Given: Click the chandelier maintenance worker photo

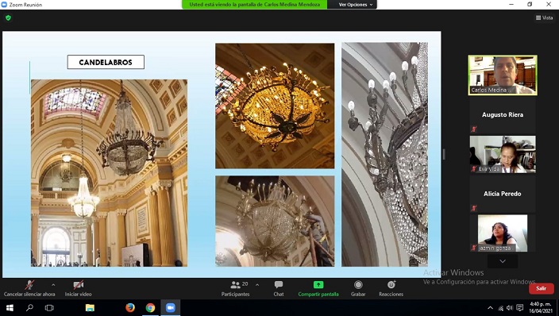Looking at the screenshot, I should click(275, 222).
